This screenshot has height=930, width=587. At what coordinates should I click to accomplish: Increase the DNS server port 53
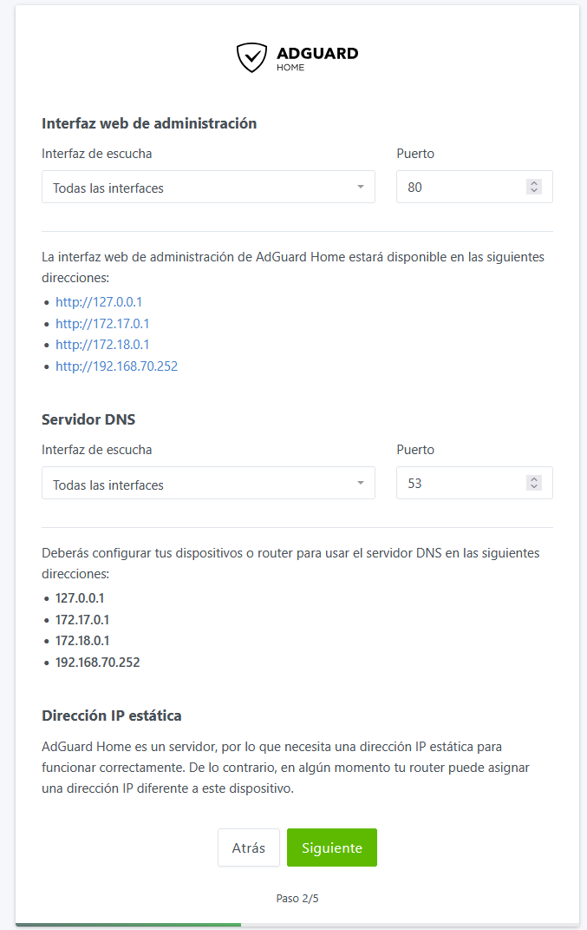534,479
